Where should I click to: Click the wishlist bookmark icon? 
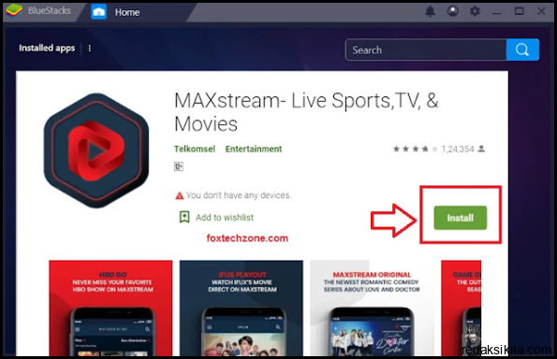(x=184, y=217)
